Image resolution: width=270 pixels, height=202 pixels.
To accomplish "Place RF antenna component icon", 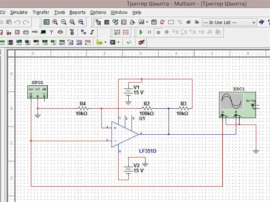I will pos(51,32).
